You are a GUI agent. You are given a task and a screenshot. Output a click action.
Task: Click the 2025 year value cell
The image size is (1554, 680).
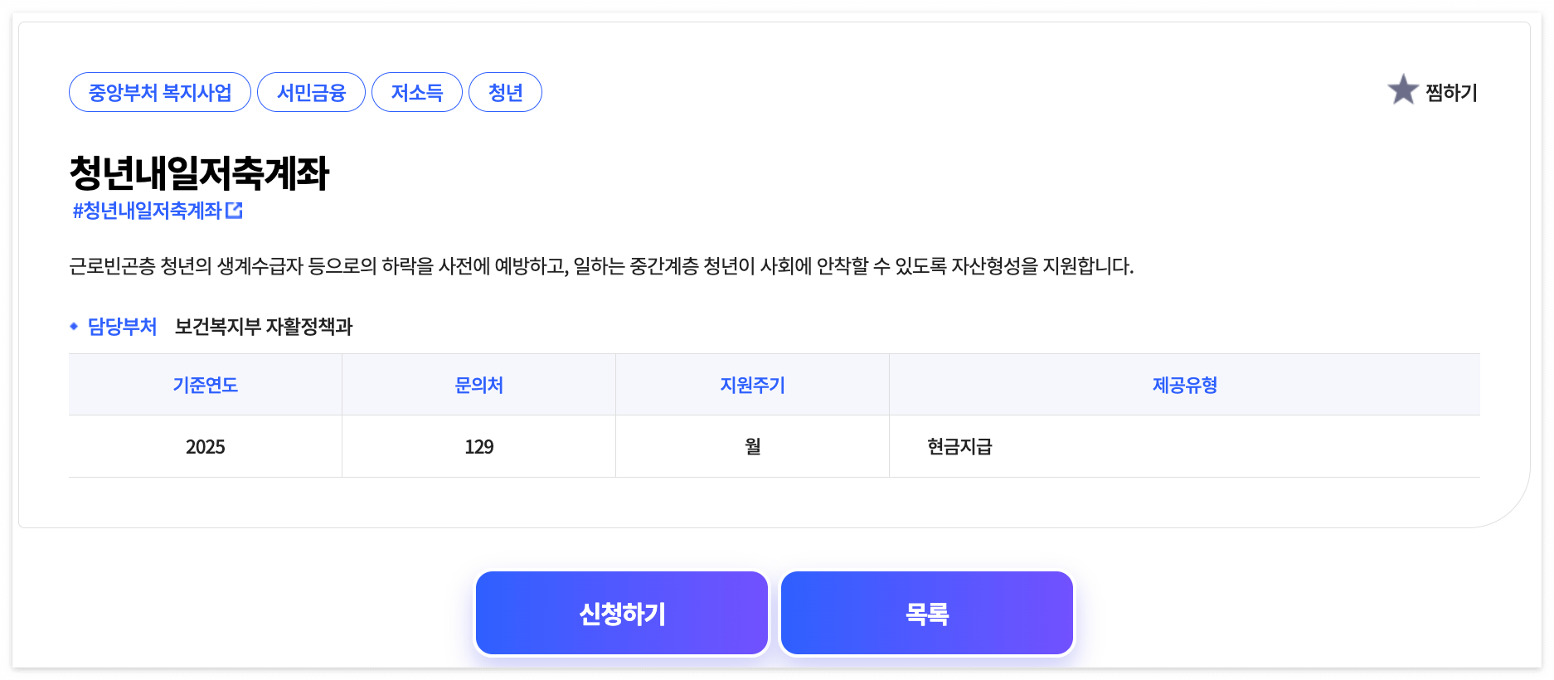point(205,446)
